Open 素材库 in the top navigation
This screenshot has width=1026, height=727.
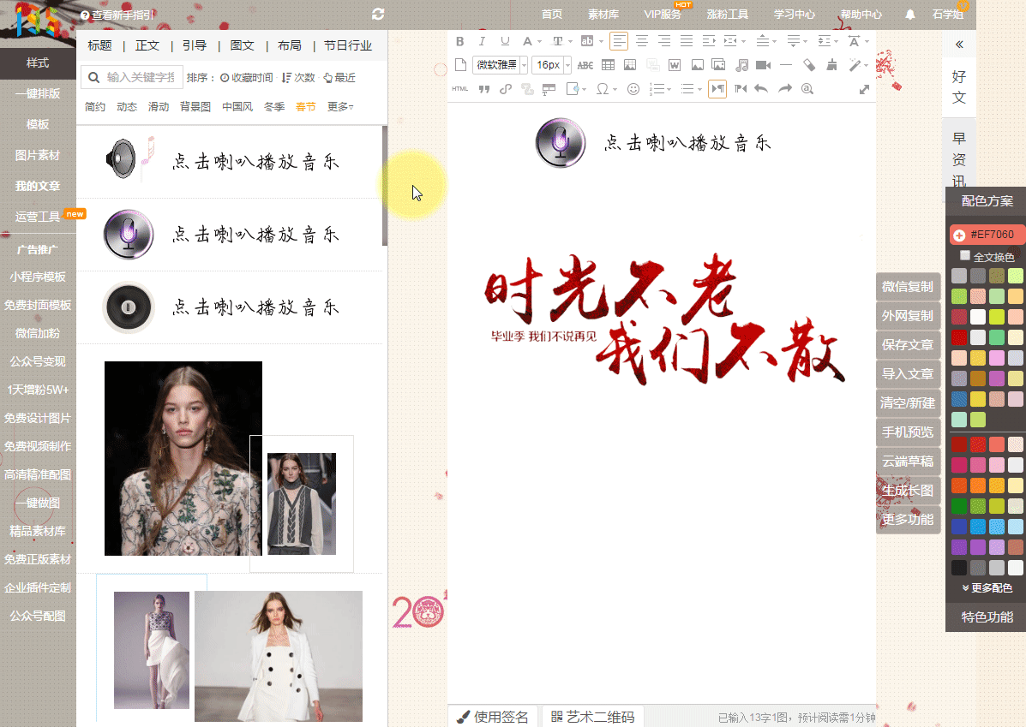tap(603, 15)
